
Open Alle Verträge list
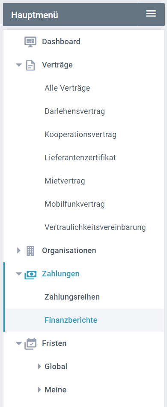67,88
